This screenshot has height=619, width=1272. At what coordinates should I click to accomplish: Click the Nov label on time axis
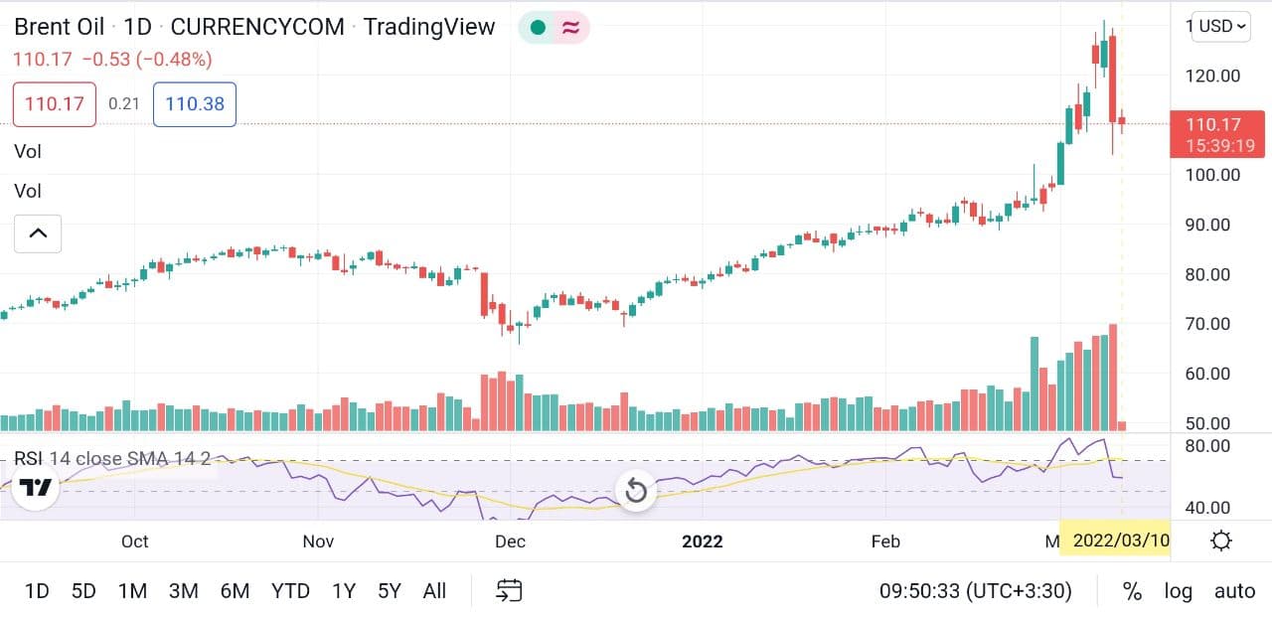click(318, 542)
